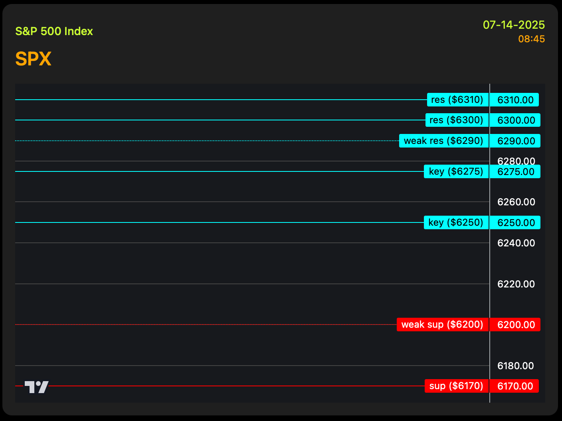Click the weak res ($6290) label
This screenshot has width=562, height=421.
click(444, 141)
